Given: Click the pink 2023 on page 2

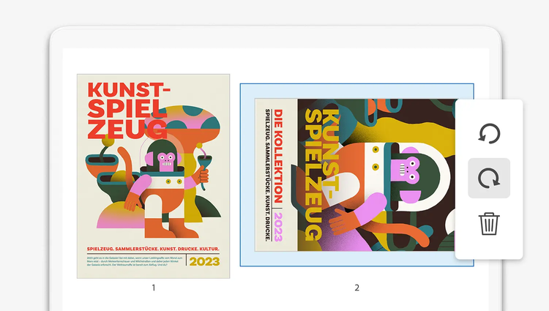Looking at the screenshot, I should 278,227.
